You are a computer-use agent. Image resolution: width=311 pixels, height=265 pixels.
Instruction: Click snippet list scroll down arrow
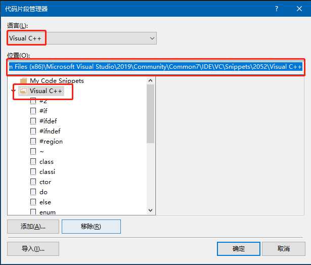(x=150, y=210)
